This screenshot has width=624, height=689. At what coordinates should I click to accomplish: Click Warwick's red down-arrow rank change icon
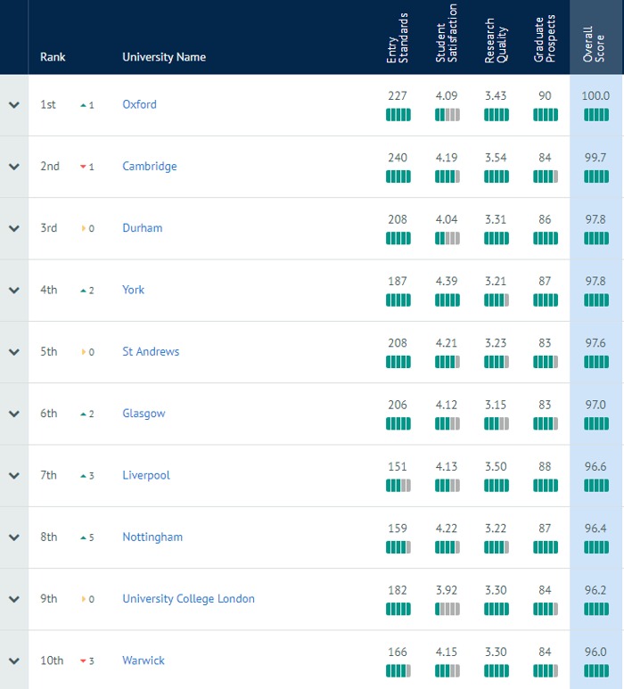tap(83, 661)
